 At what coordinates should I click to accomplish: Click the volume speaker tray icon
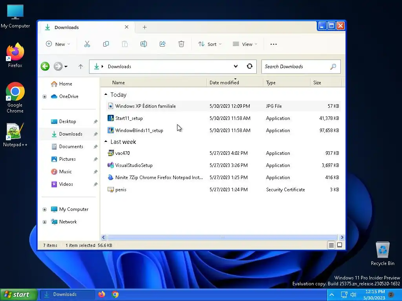(353, 295)
